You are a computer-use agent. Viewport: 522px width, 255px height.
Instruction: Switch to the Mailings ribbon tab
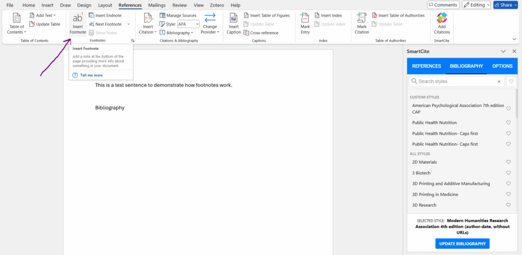click(x=156, y=5)
